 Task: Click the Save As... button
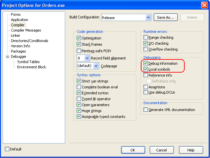click(166, 17)
